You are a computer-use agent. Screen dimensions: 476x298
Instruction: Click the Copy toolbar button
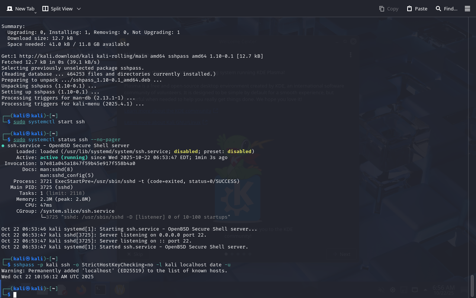389,9
